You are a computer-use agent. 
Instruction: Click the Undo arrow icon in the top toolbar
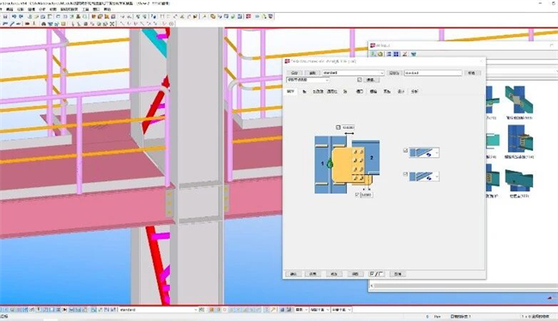click(x=14, y=16)
